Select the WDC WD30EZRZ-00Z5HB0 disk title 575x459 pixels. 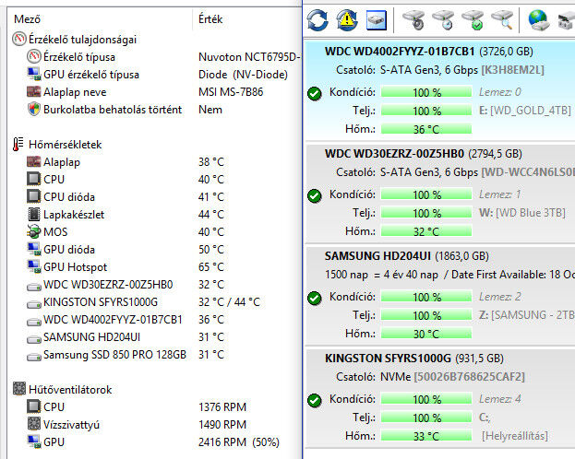coord(394,154)
